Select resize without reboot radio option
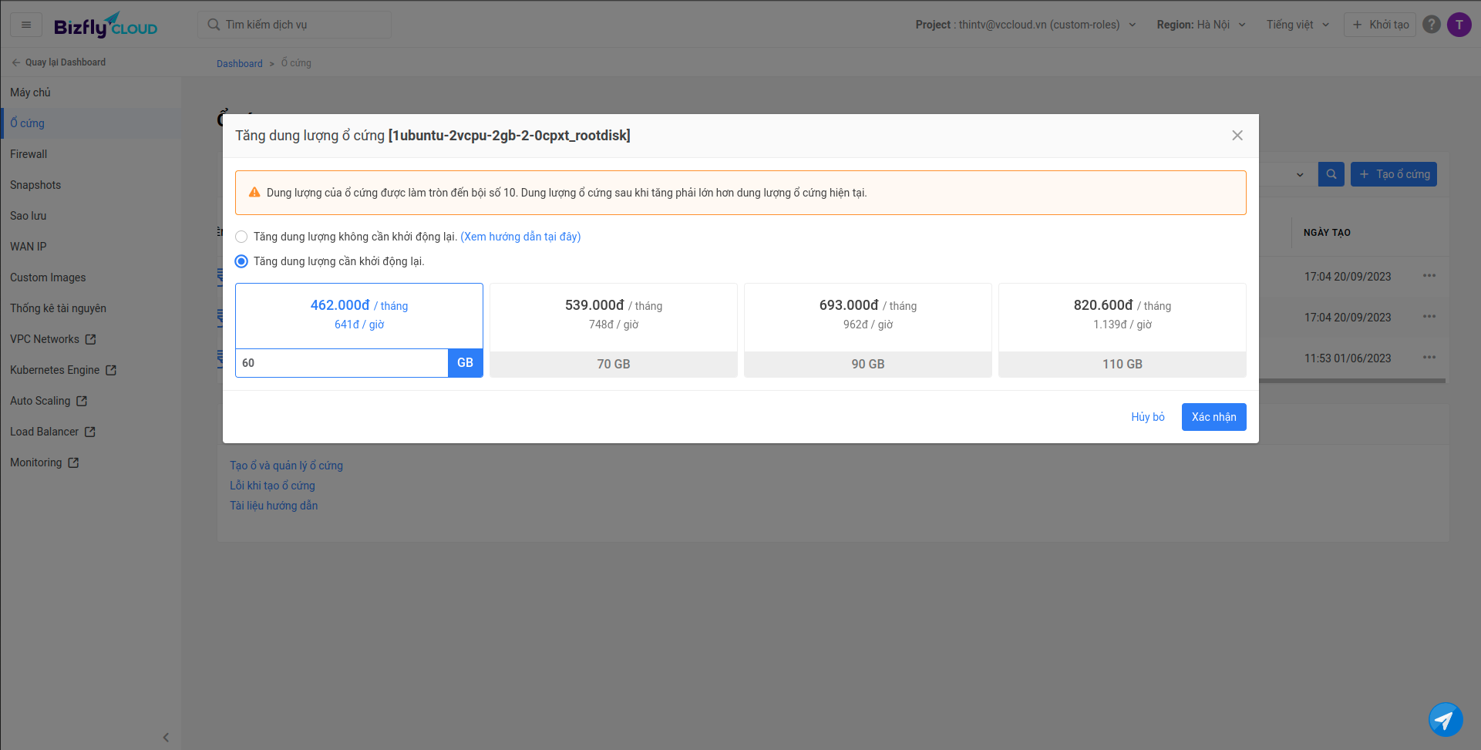The width and height of the screenshot is (1481, 750). [x=241, y=237]
